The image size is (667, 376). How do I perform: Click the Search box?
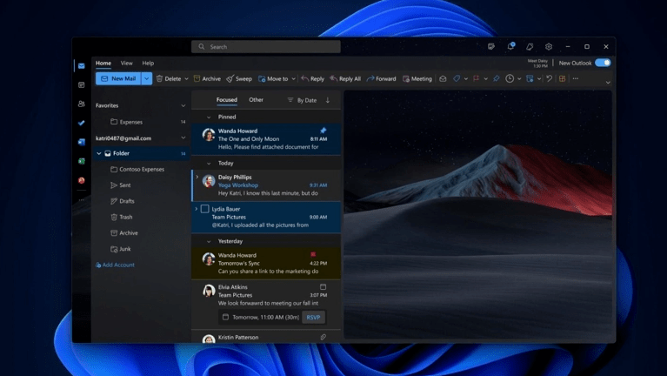click(x=266, y=47)
